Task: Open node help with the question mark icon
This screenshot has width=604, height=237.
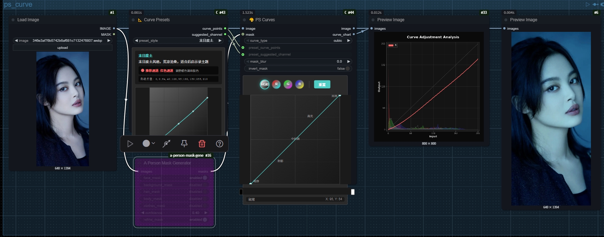Action: pos(219,144)
